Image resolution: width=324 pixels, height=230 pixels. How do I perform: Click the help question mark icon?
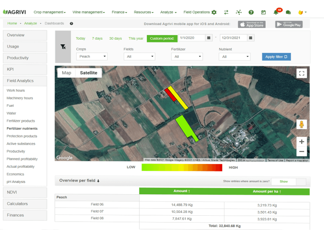251,12
